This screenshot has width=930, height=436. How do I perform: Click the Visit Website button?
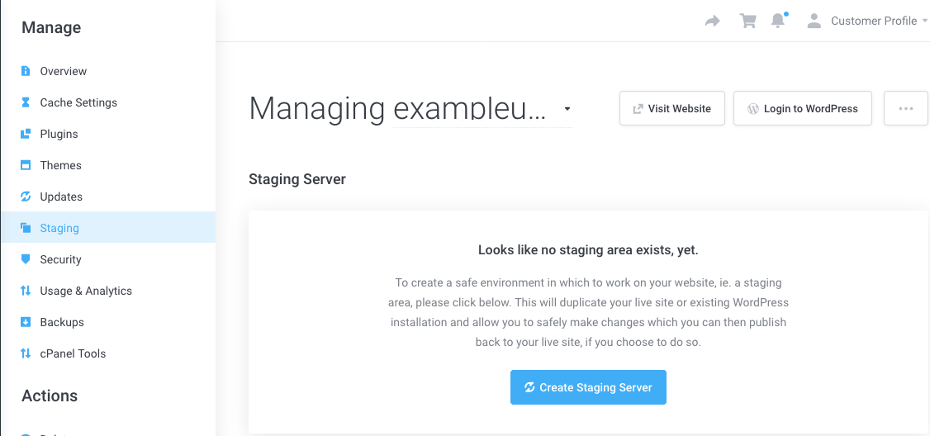[x=671, y=108]
